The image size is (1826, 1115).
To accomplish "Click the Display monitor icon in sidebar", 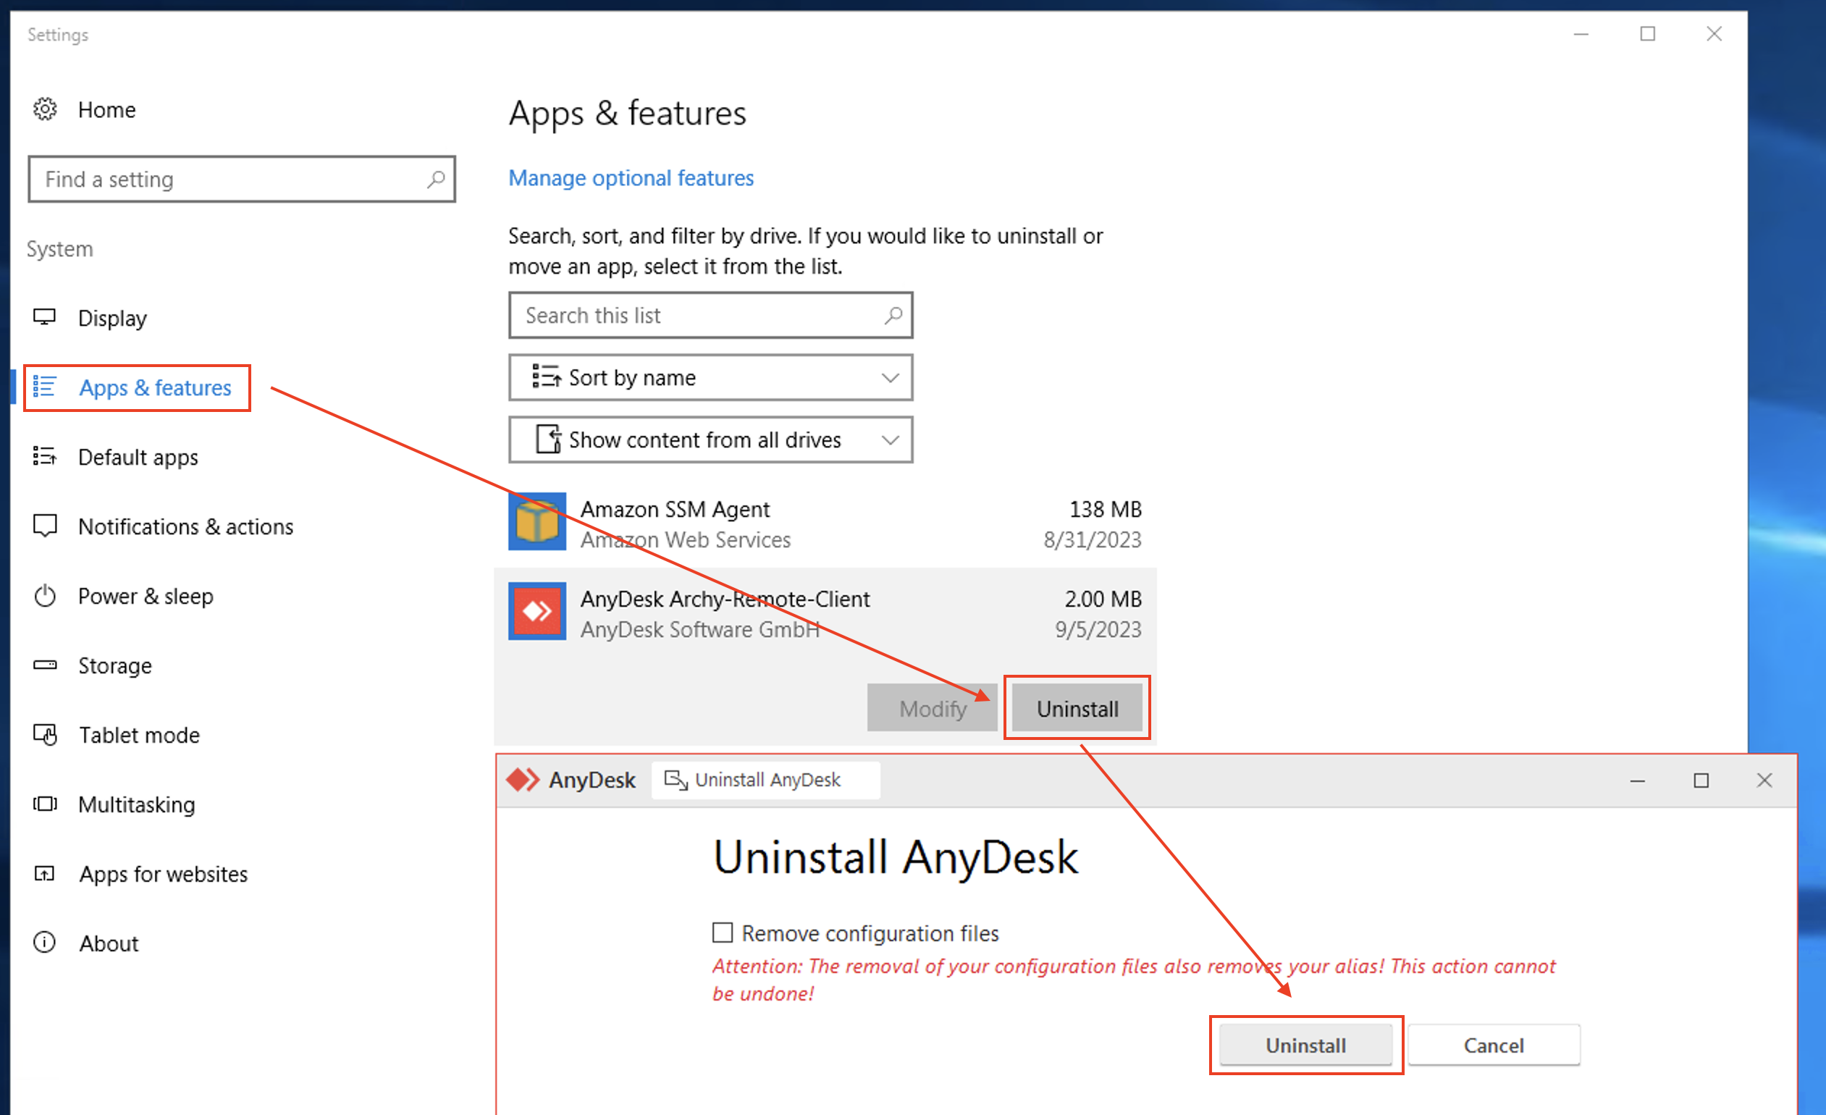I will [44, 317].
